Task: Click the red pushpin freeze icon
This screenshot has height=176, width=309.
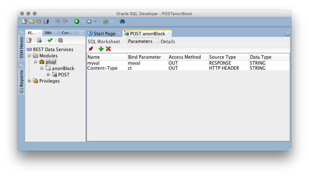Action: point(91,49)
